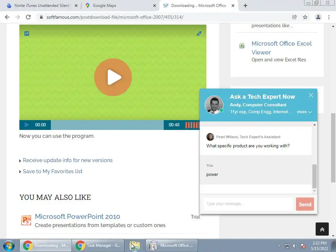Open Chrome's three-dot menu
This screenshot has height=252, width=336.
pyautogui.click(x=329, y=17)
